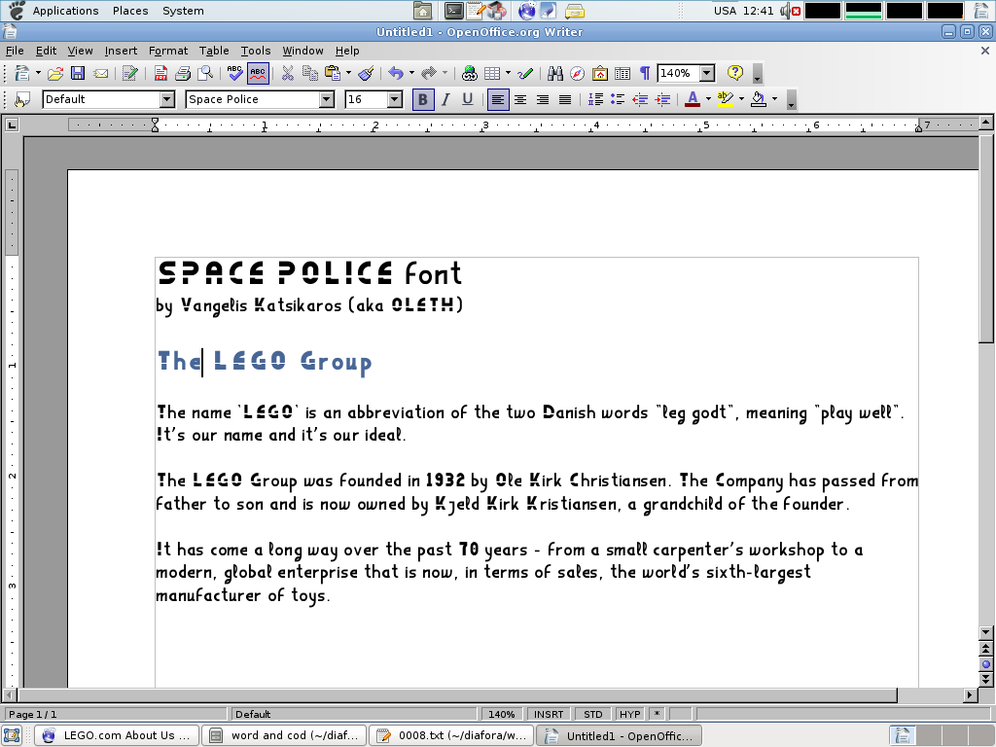Show the Draw Functions toolbar
This screenshot has width=996, height=747.
[525, 74]
